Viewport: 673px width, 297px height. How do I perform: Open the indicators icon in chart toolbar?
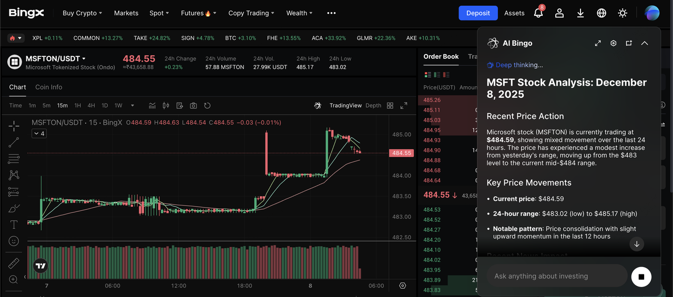coord(152,106)
